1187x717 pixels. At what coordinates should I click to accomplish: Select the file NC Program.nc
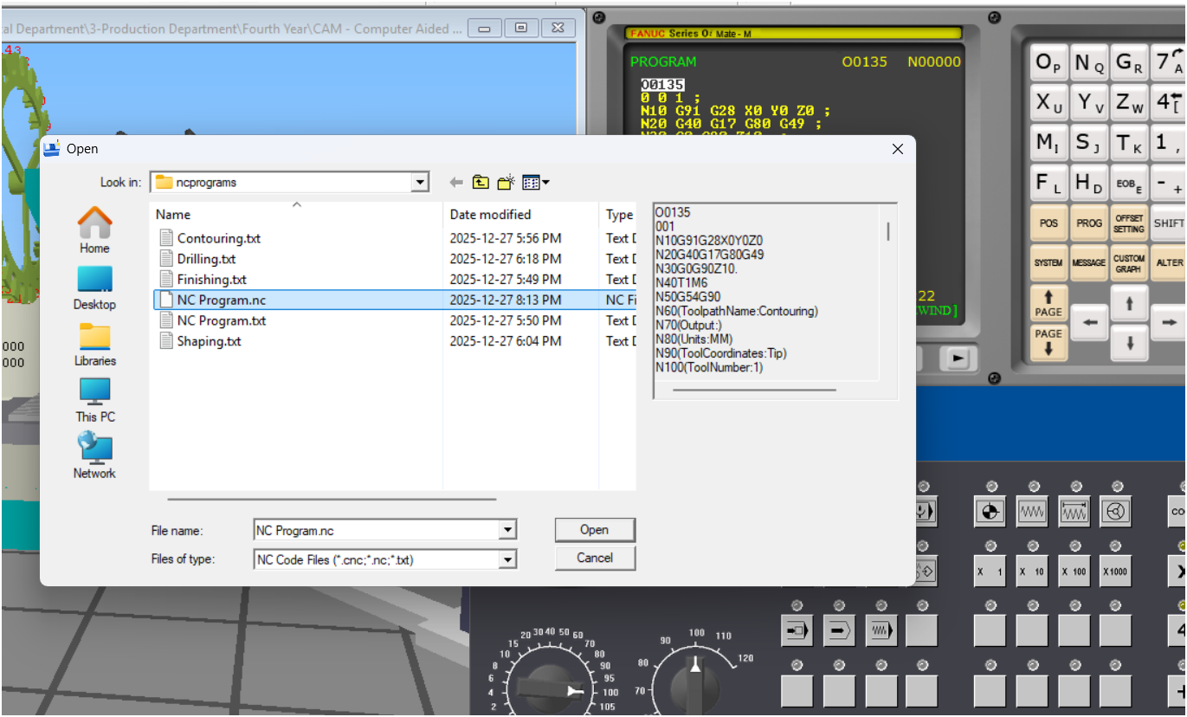[222, 300]
